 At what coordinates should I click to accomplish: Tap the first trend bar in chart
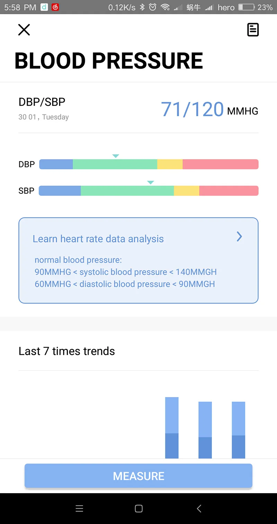[x=172, y=428]
